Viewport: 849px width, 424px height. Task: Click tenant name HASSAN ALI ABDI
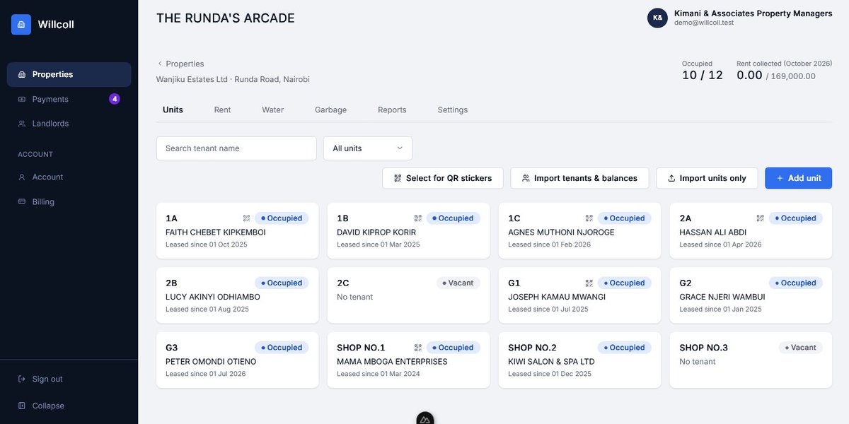pyautogui.click(x=713, y=232)
